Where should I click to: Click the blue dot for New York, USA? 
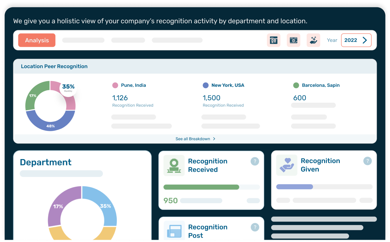pyautogui.click(x=206, y=85)
